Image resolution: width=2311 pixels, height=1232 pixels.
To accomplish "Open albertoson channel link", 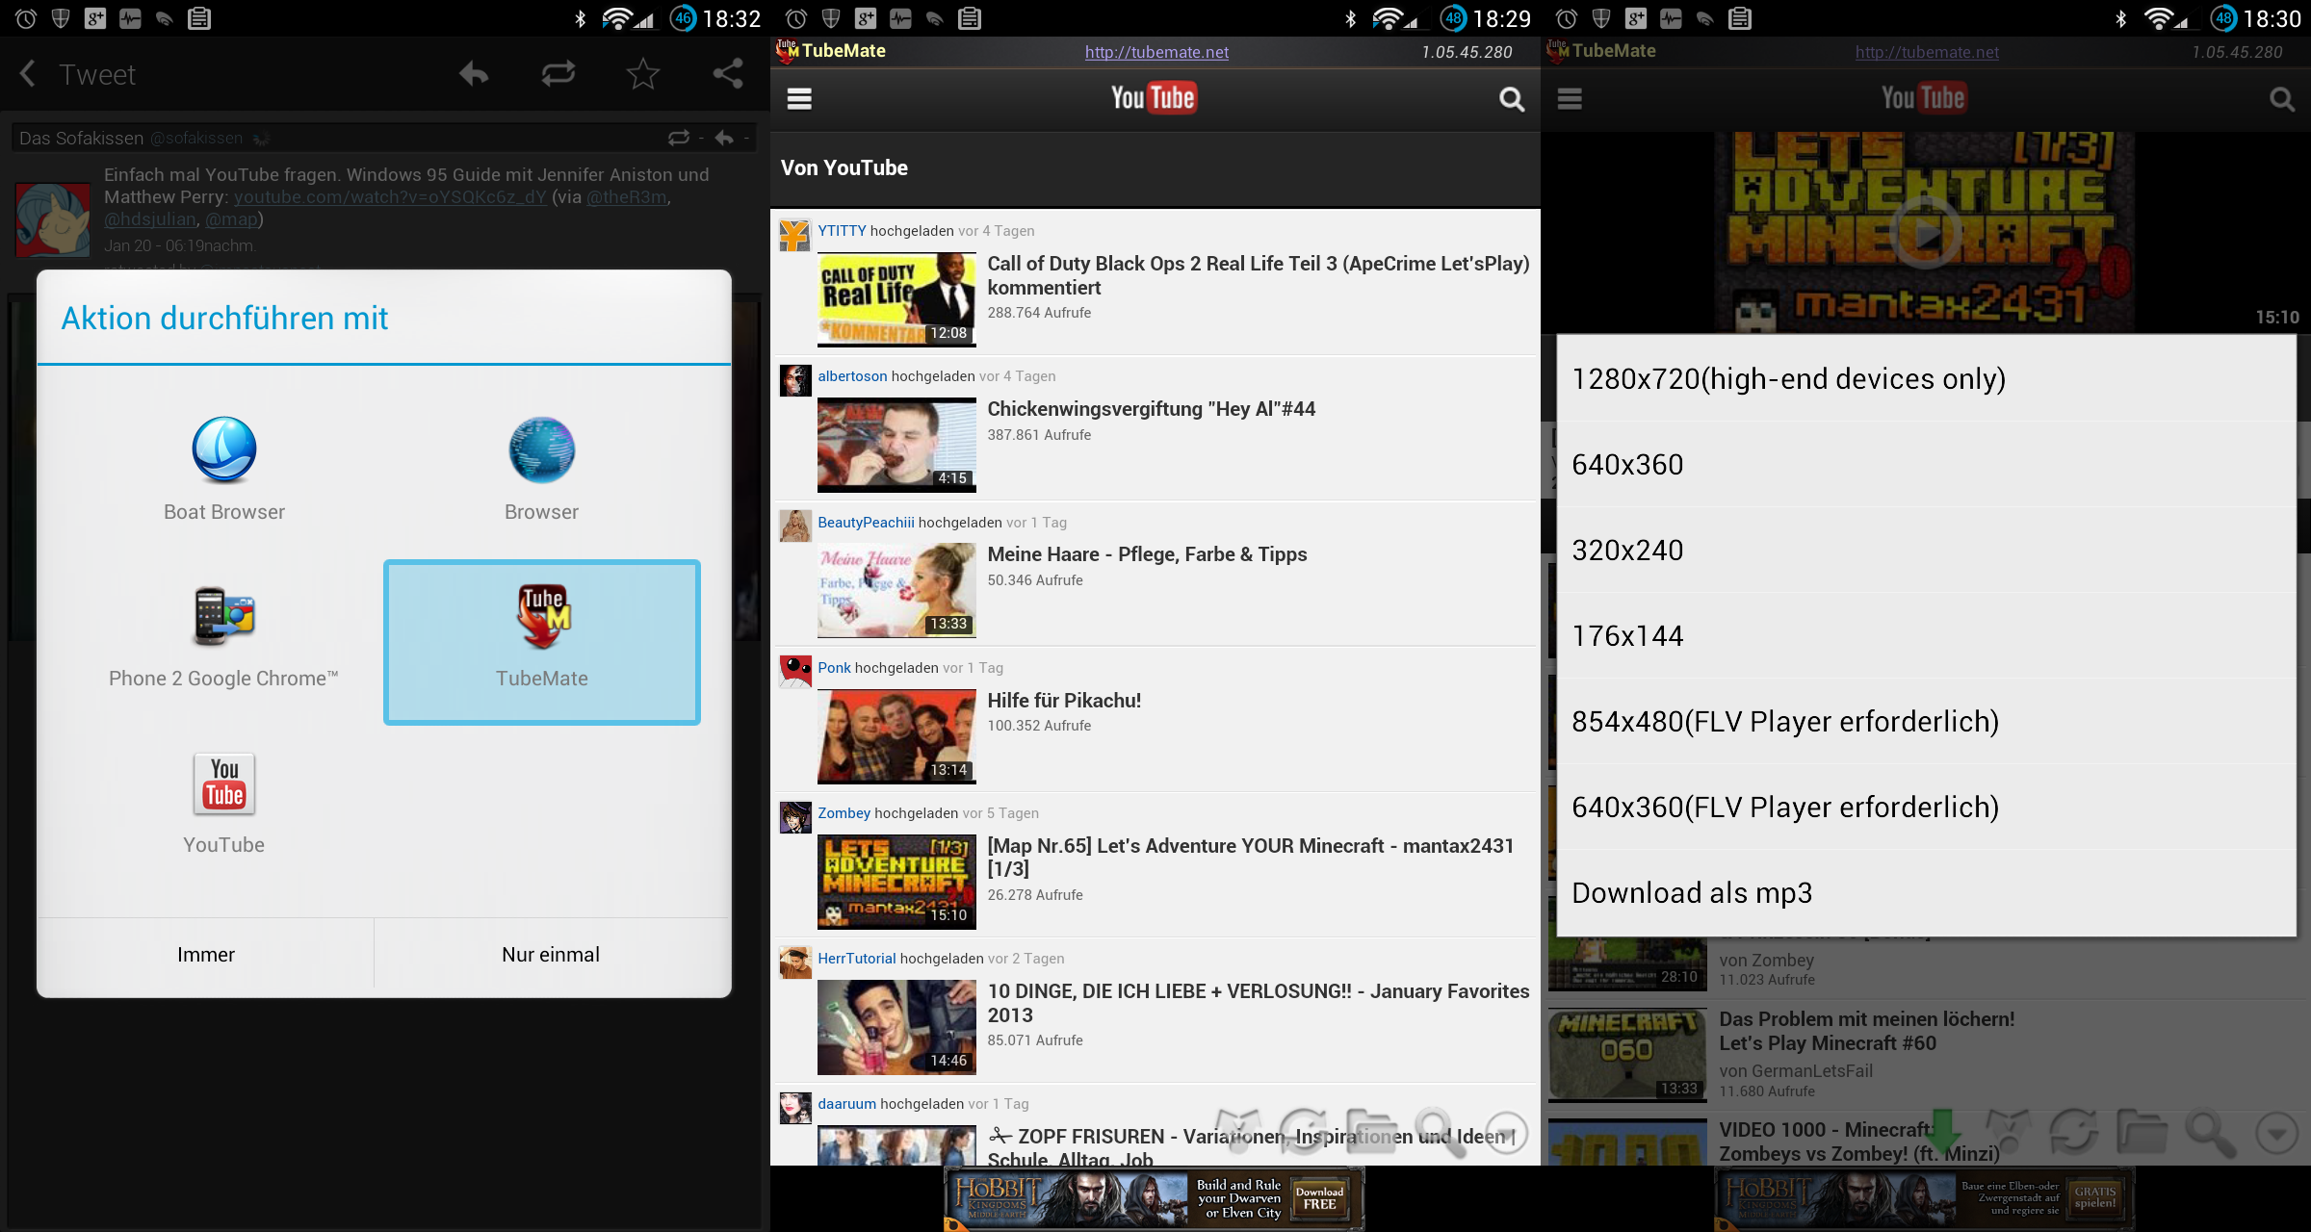I will 852,376.
